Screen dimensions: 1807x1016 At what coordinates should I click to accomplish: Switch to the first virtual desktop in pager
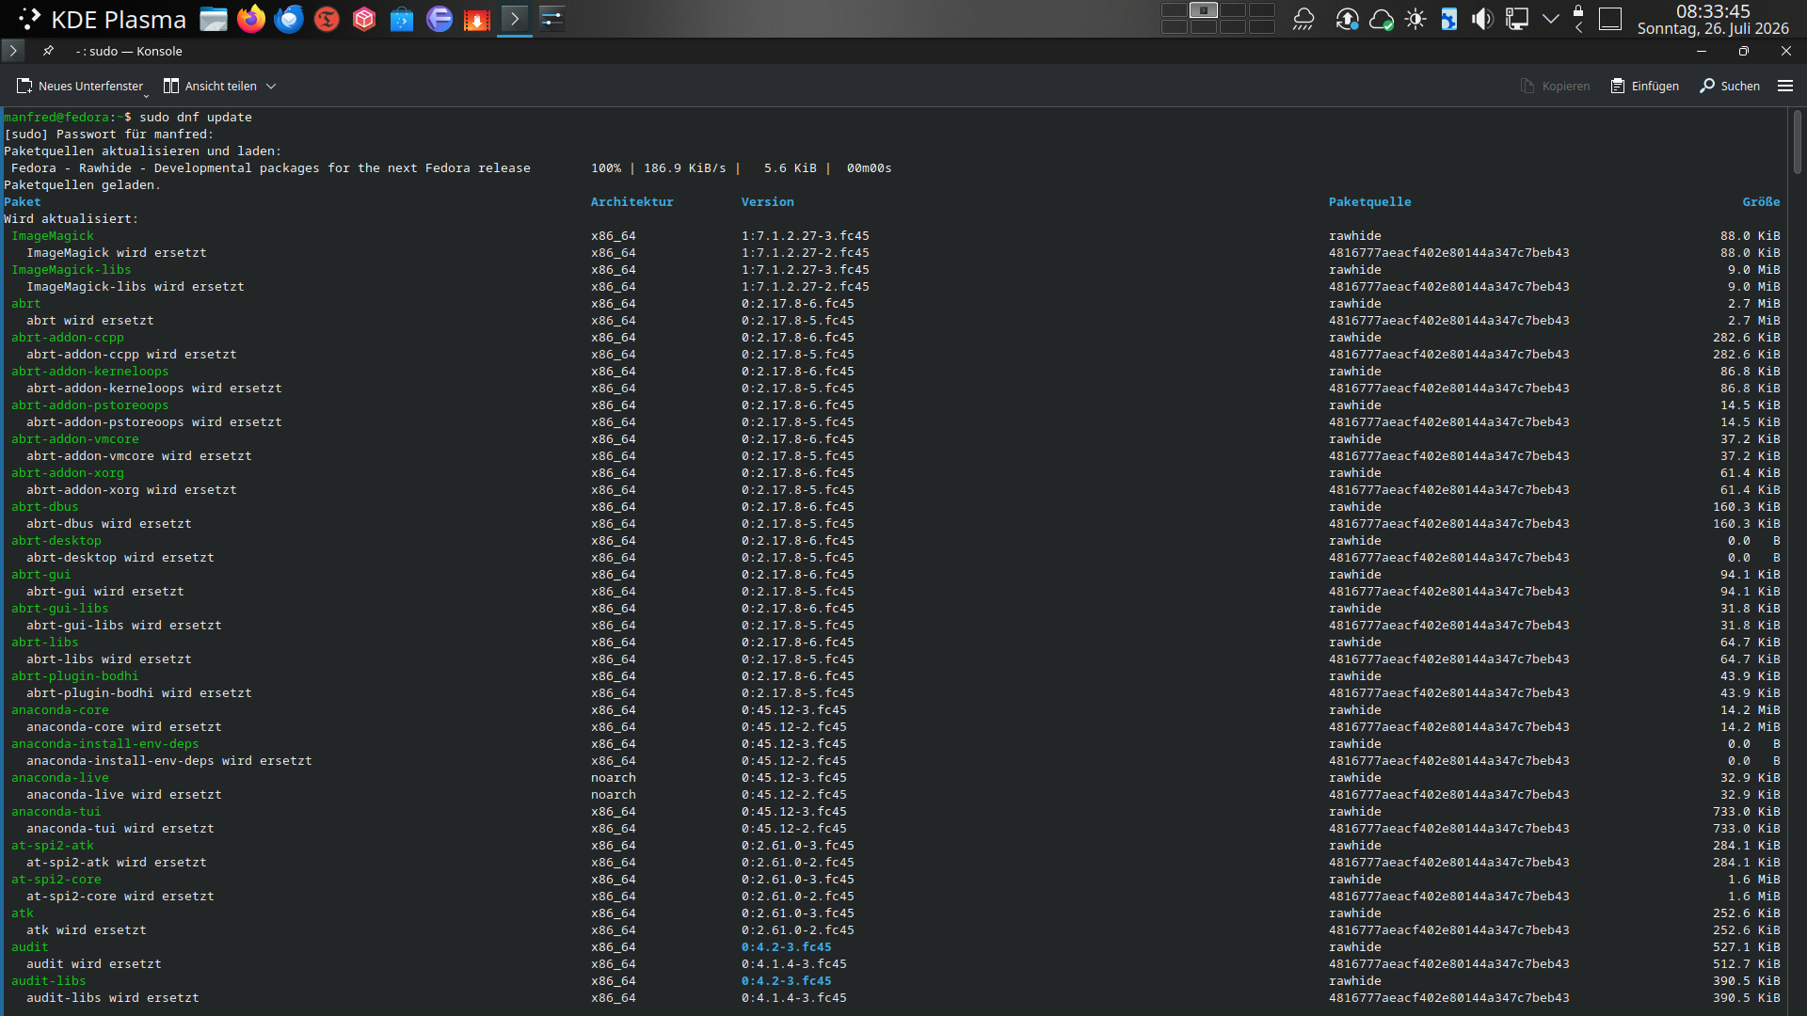1175,10
